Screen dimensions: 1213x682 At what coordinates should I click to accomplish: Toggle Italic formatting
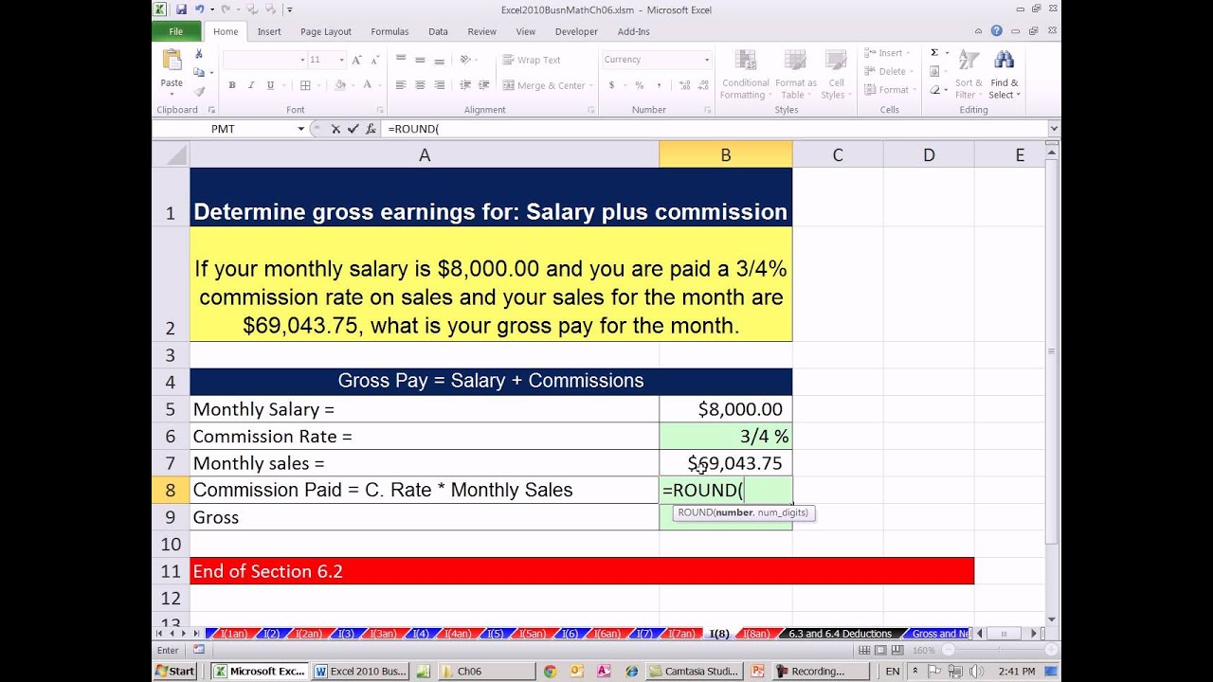click(x=251, y=85)
